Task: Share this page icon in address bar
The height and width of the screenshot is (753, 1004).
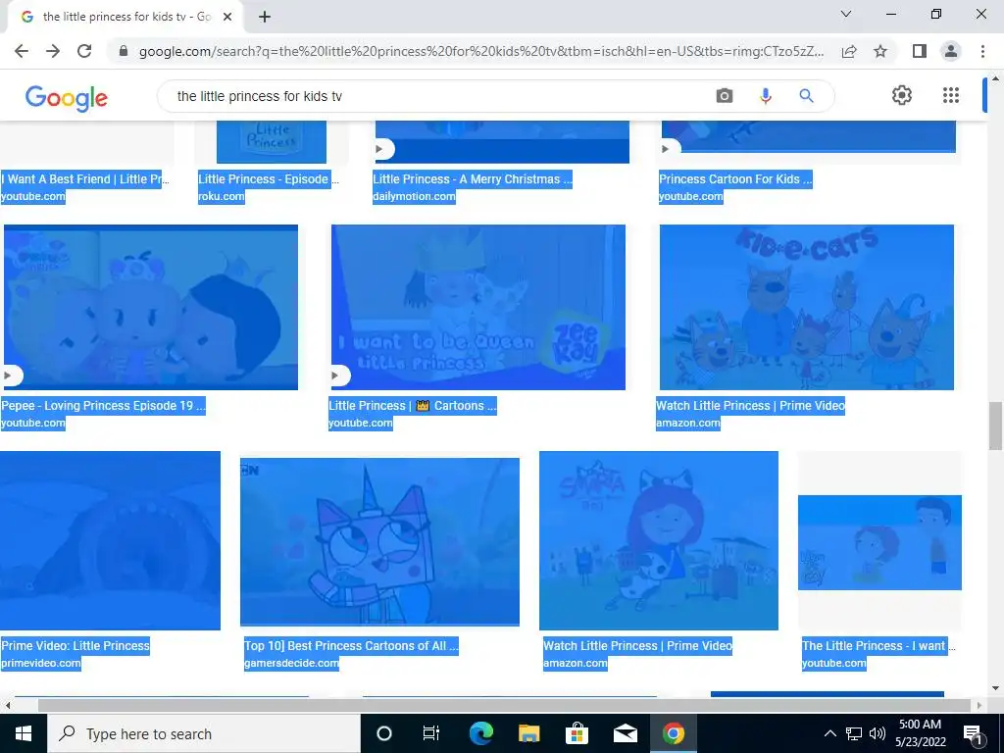Action: (849, 51)
